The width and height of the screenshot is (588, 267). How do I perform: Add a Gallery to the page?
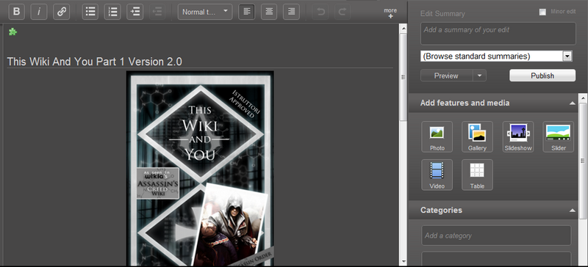pyautogui.click(x=477, y=136)
